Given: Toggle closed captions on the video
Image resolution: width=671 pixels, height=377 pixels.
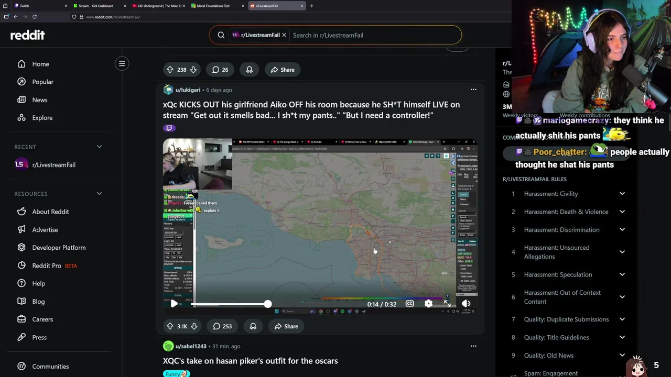Looking at the screenshot, I should (x=409, y=304).
